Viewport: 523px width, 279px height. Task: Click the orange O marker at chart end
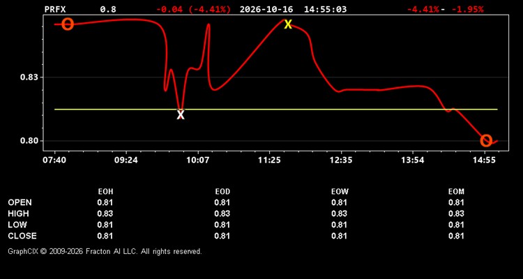(486, 141)
